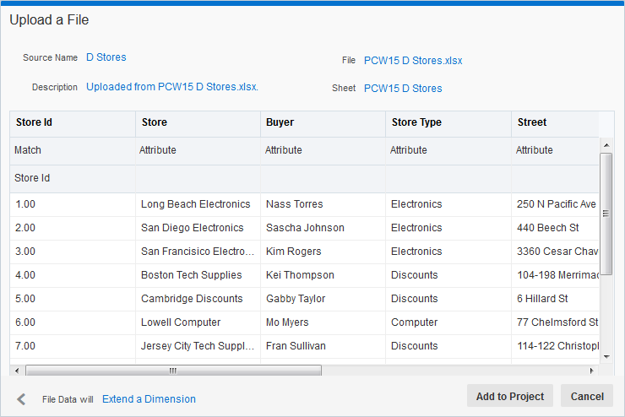Select the 4.00 store id cell
Viewport: 625px width, 417px height.
73,275
